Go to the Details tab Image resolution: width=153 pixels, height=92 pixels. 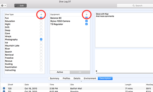click(x=77, y=78)
